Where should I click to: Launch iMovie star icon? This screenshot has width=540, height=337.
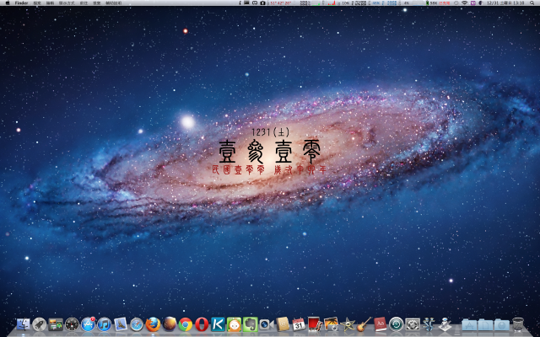(x=348, y=324)
